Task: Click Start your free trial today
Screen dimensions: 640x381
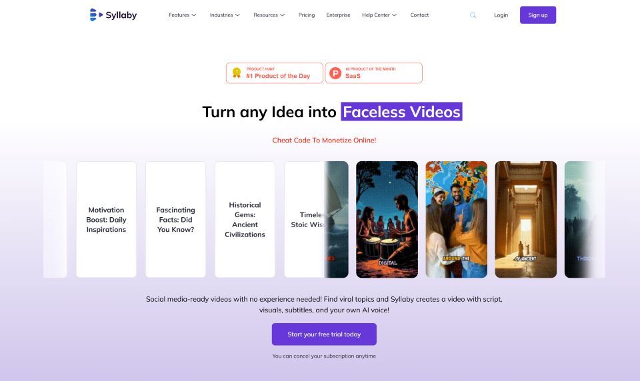Action: [x=324, y=334]
